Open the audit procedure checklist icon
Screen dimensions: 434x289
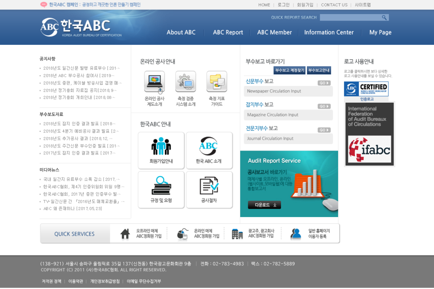pyautogui.click(x=209, y=186)
